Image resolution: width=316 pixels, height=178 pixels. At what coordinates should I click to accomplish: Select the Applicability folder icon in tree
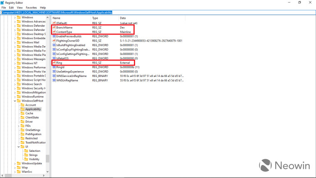point(22,109)
